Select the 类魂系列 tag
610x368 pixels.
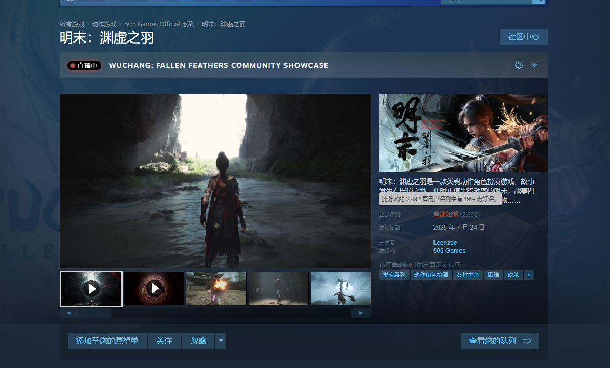point(394,275)
